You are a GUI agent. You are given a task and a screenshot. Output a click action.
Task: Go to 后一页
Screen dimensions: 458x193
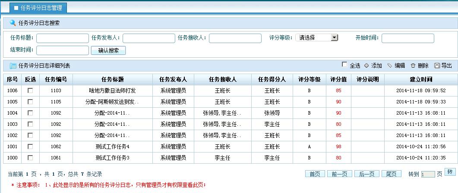click(x=367, y=174)
